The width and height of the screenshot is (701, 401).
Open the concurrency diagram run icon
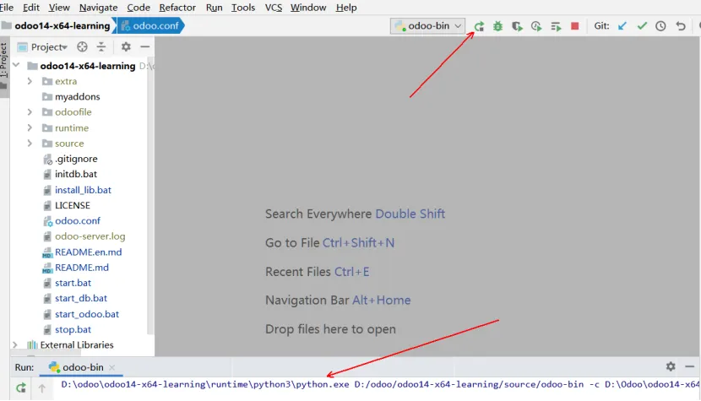556,26
